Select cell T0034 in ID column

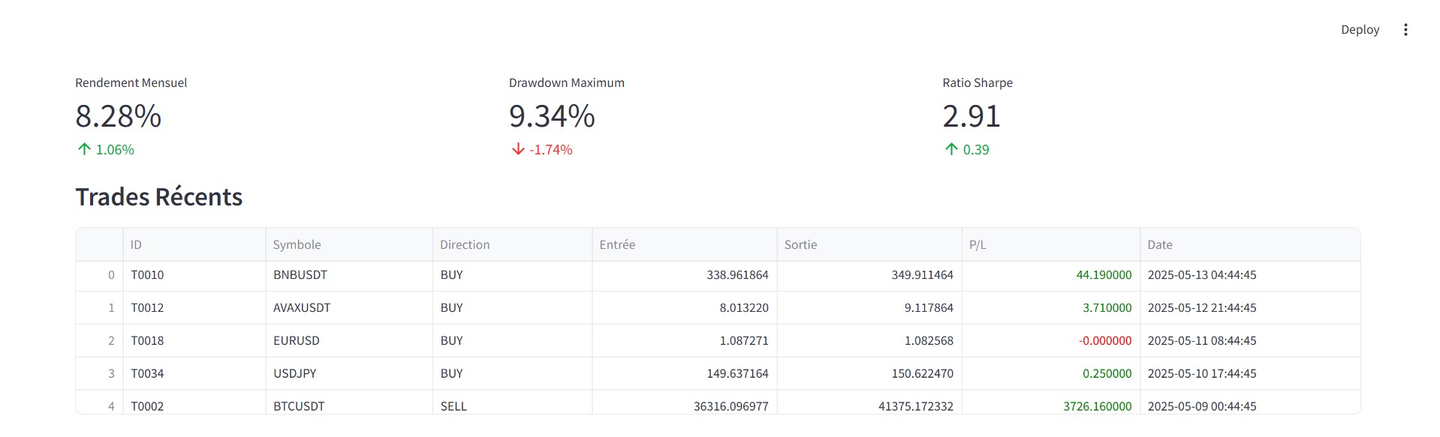pyautogui.click(x=194, y=374)
